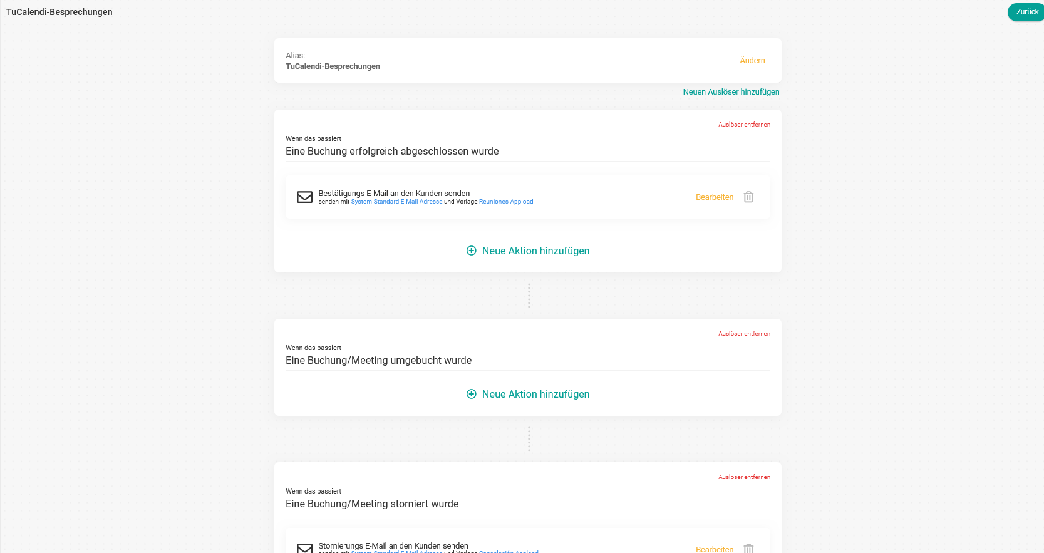Click plus icon under 'umgebucht wurde' trigger
Viewport: 1044px width, 553px height.
(x=472, y=394)
